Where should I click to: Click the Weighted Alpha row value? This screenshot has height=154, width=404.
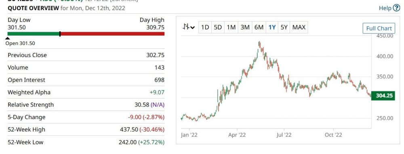coord(157,92)
